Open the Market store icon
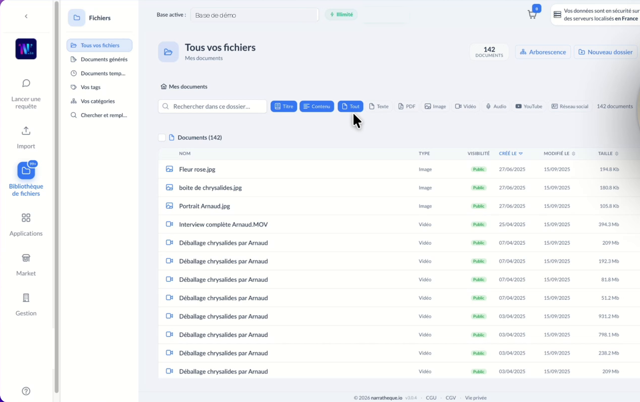This screenshot has width=640, height=402. pyautogui.click(x=26, y=258)
